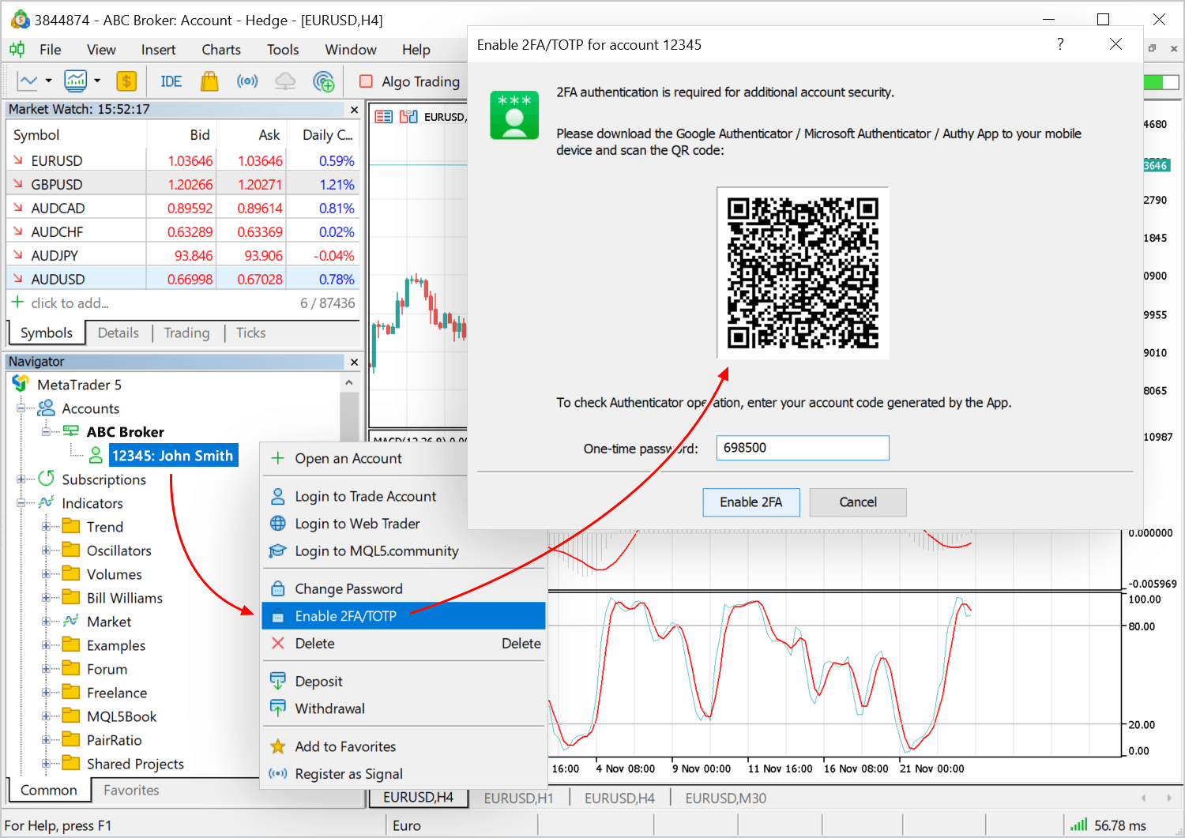Open the chart type dropdown arrow

[47, 81]
